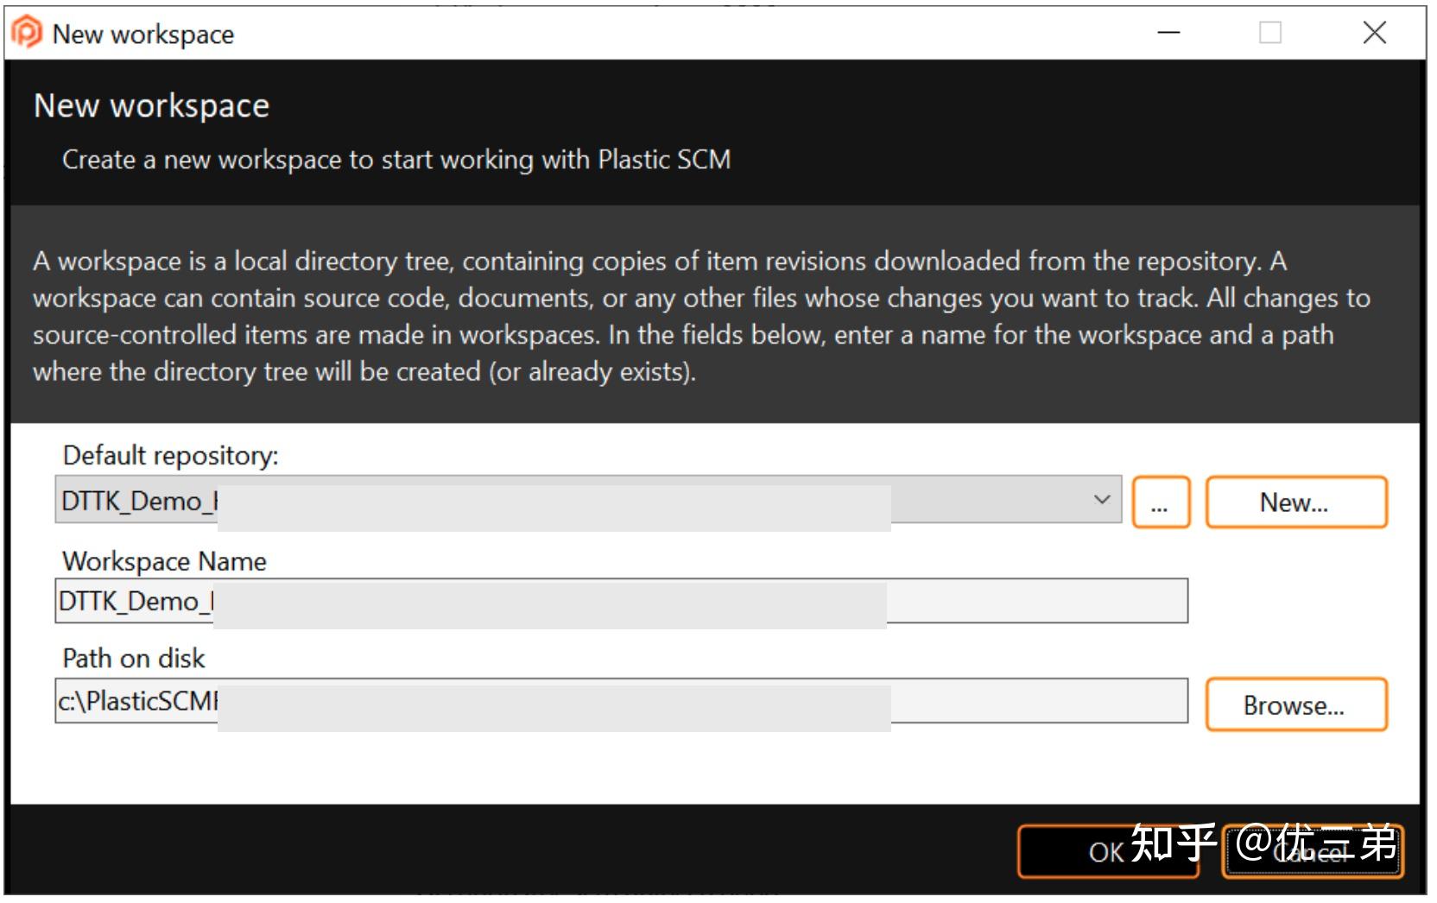Click the large New workspace heading
Image resolution: width=1437 pixels, height=903 pixels.
coord(151,105)
